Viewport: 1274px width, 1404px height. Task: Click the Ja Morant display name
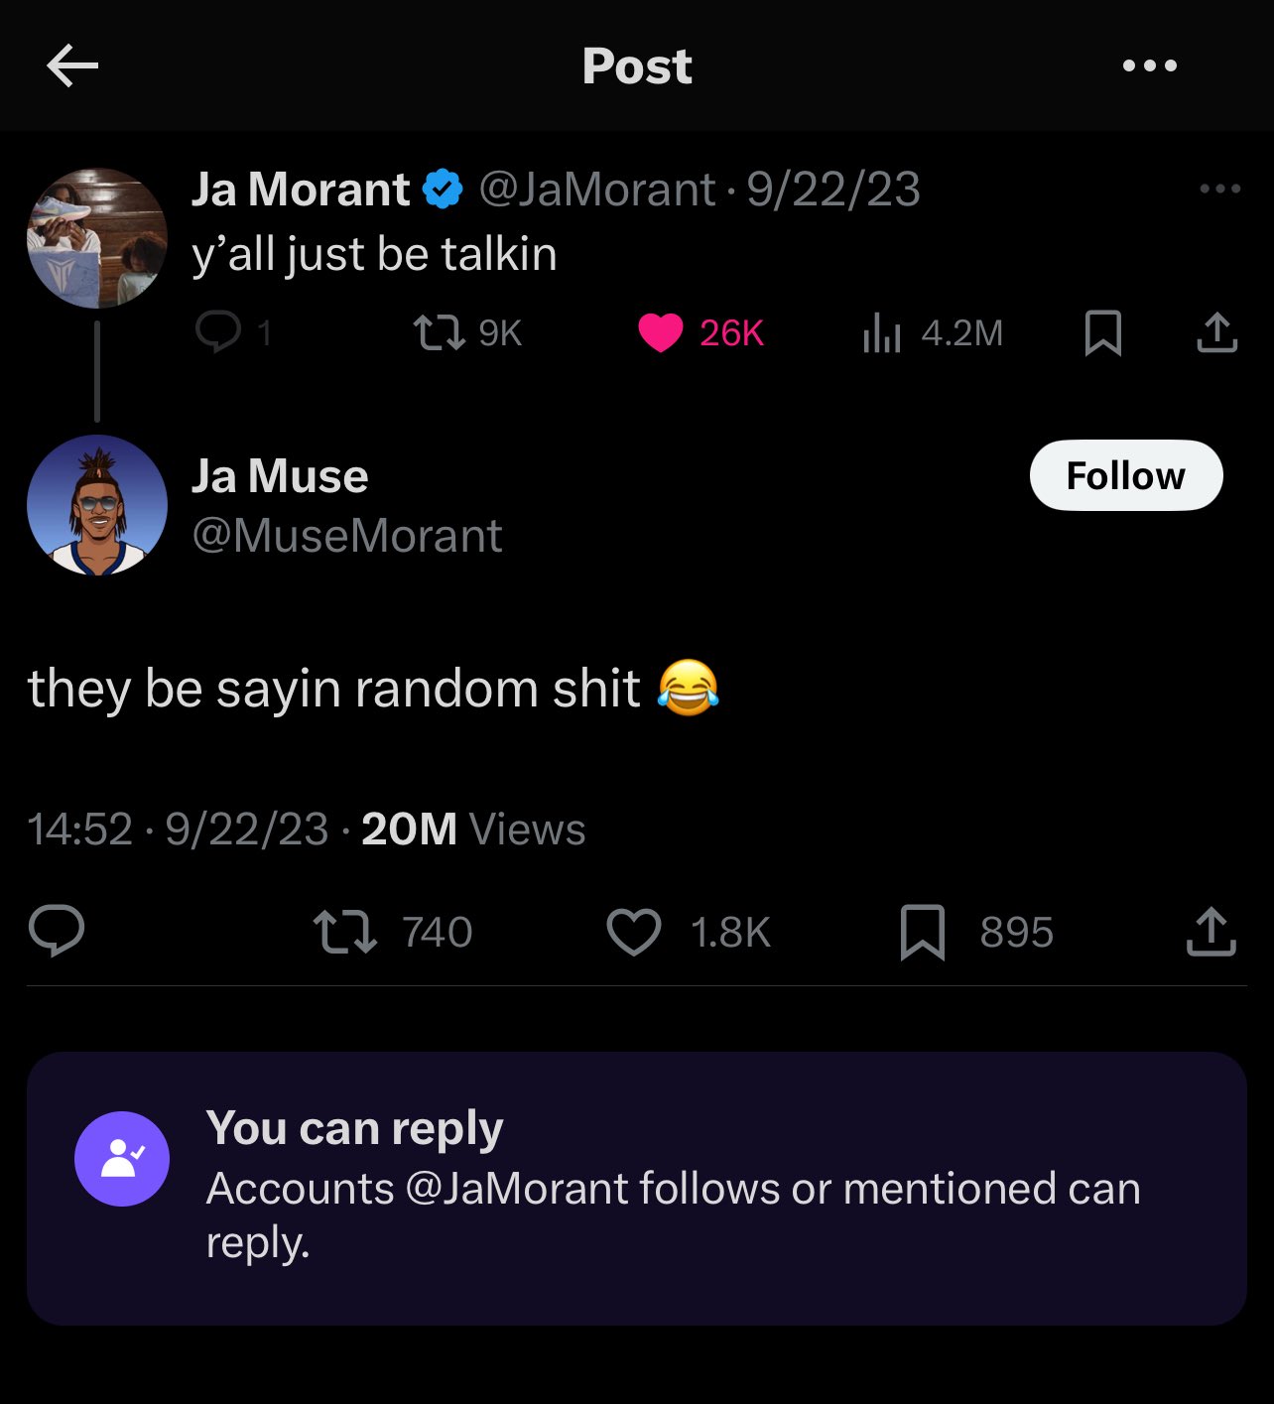(x=300, y=189)
